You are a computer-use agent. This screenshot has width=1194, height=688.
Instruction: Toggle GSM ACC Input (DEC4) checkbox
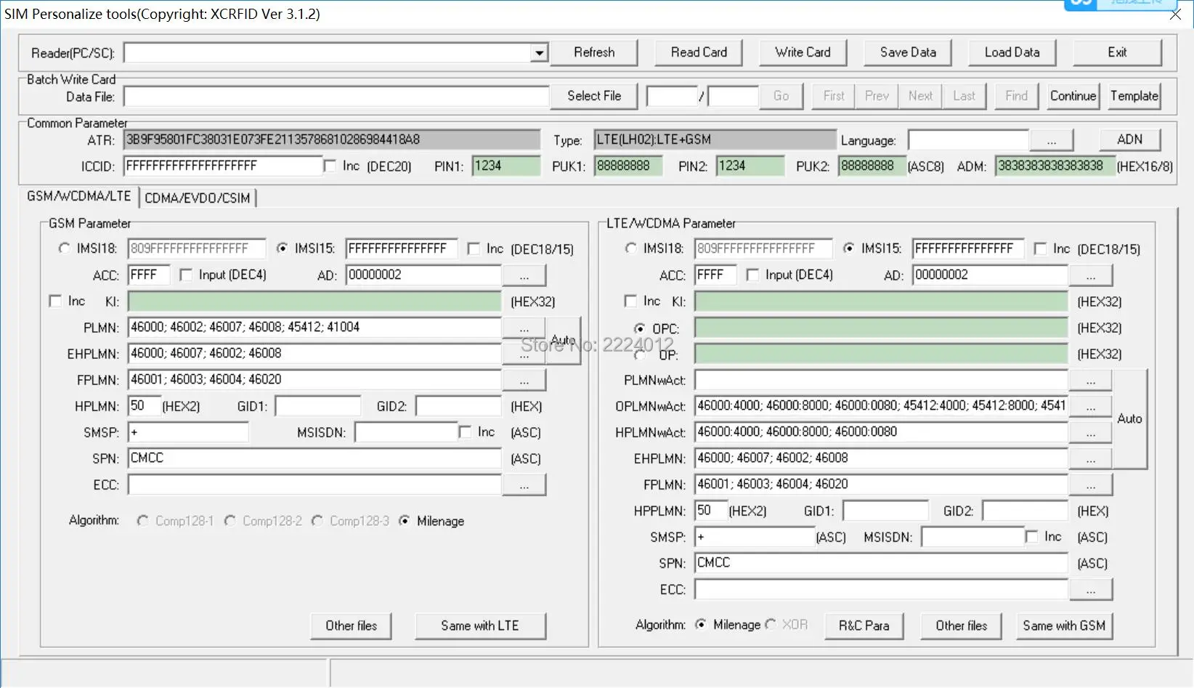pos(187,275)
